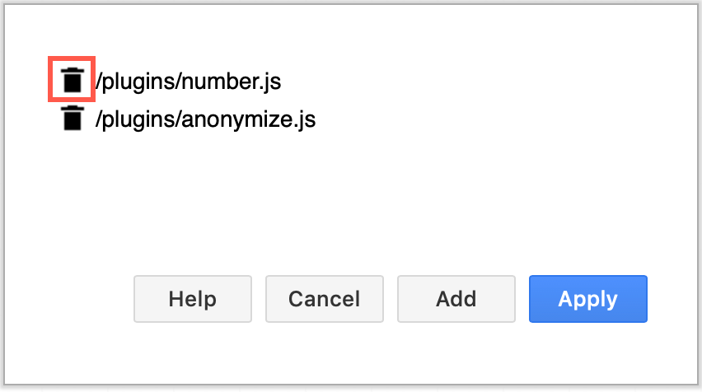
Task: Click the trash icon beside anonymize.js
Action: click(x=73, y=119)
